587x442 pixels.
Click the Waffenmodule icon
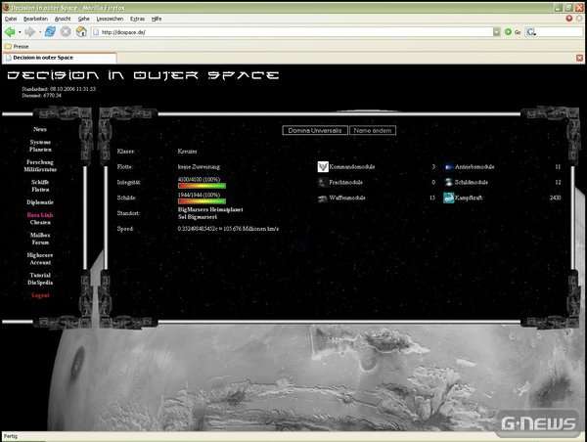(322, 199)
